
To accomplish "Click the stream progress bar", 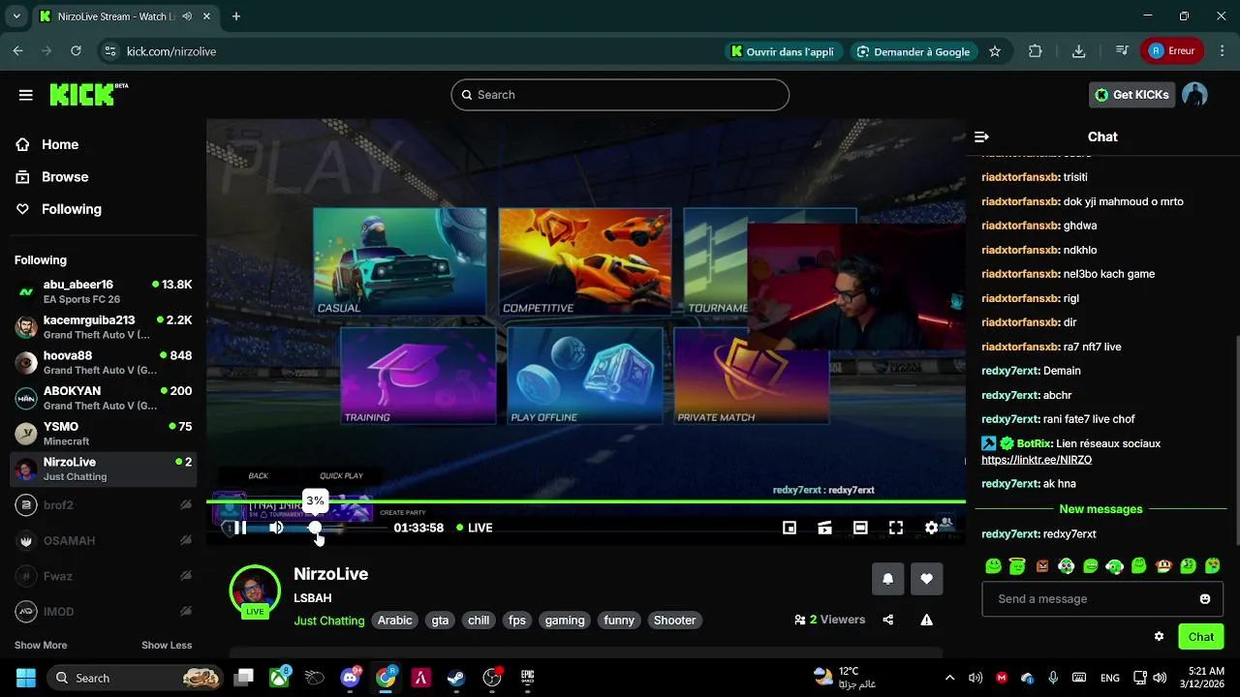I will pyautogui.click(x=586, y=501).
